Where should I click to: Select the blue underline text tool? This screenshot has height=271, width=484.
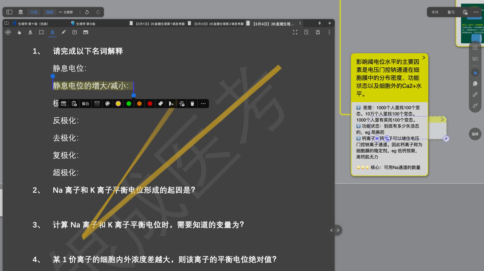click(52, 32)
